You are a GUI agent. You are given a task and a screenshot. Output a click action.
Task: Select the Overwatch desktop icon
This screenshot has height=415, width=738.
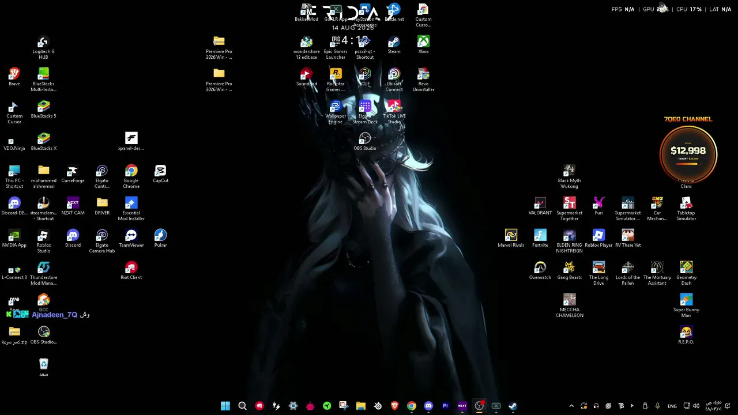[540, 271]
